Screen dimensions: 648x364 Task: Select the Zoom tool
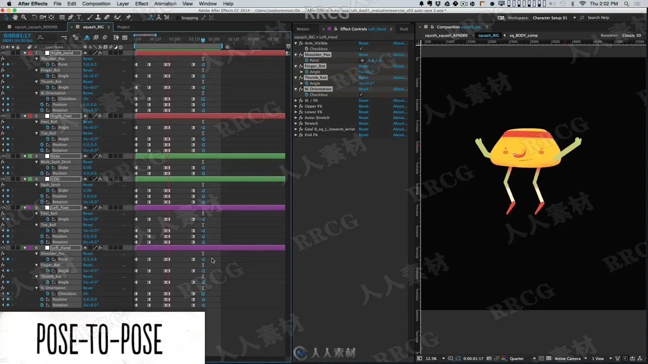pos(24,17)
